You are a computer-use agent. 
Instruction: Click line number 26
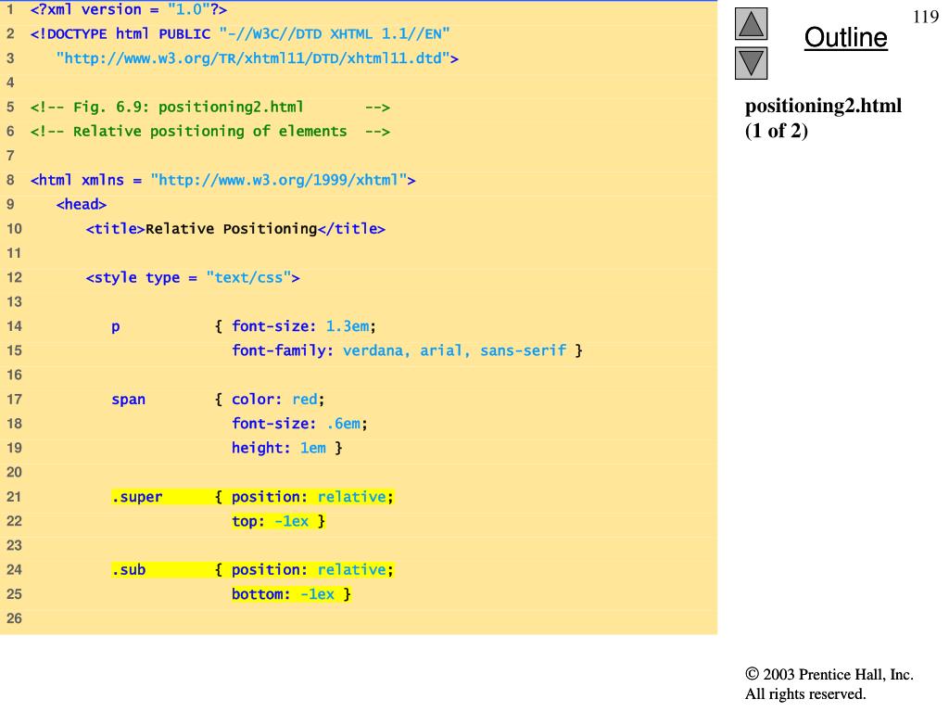click(14, 618)
